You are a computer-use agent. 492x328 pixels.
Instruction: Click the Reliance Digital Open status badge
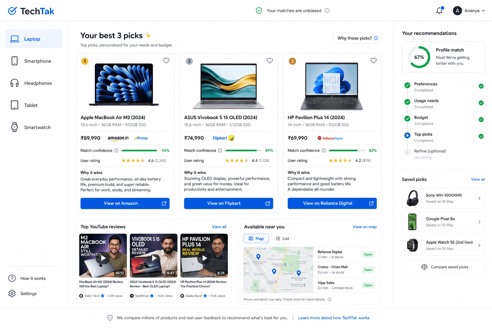click(x=368, y=254)
